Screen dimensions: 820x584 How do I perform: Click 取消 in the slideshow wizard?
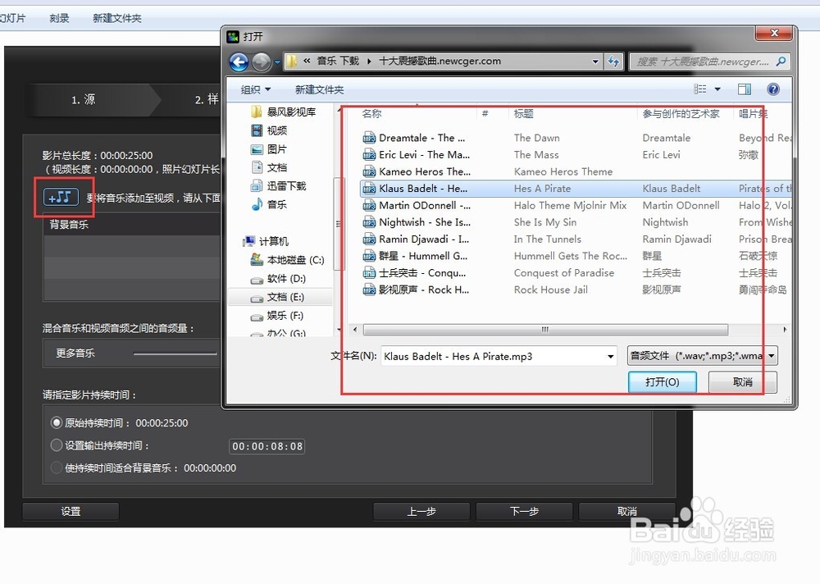626,511
